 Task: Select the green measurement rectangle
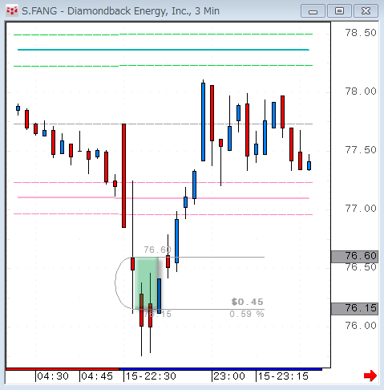tap(147, 283)
